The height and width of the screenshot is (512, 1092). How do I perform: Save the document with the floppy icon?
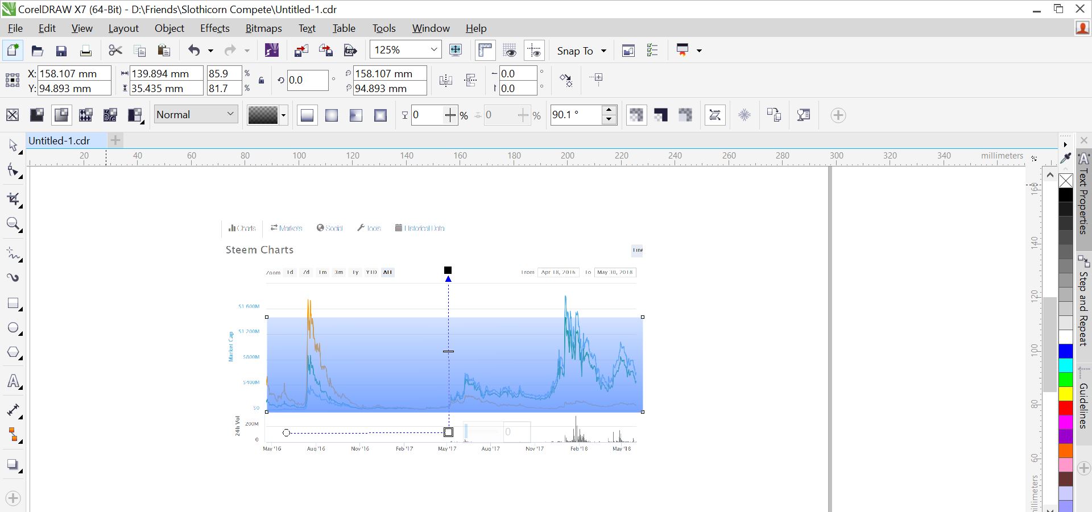[x=61, y=51]
